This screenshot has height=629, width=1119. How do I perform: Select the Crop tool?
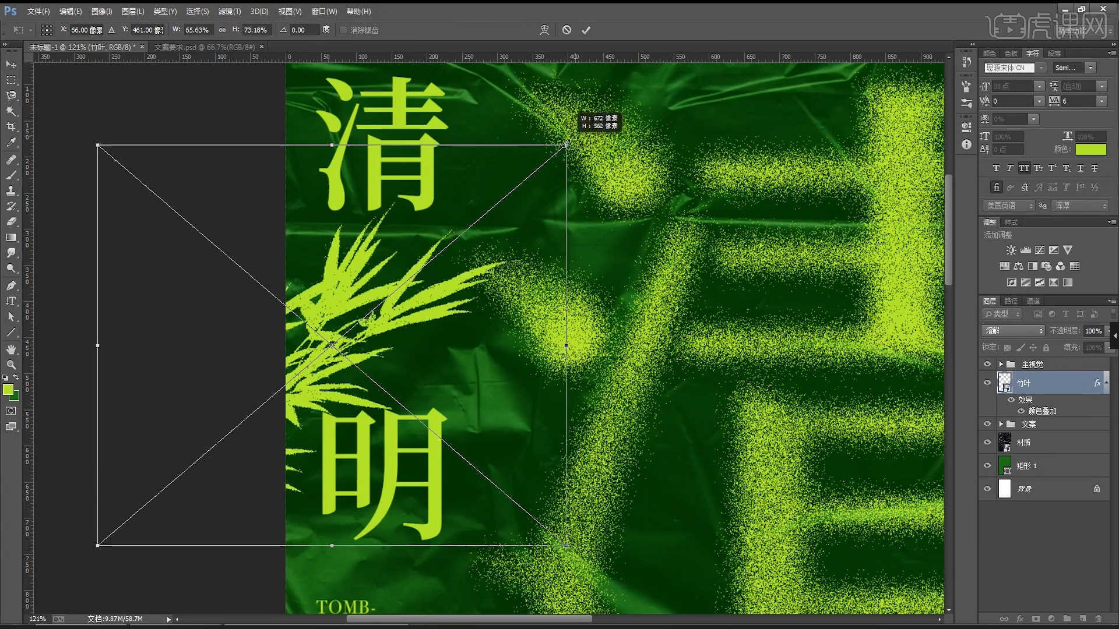coord(11,127)
